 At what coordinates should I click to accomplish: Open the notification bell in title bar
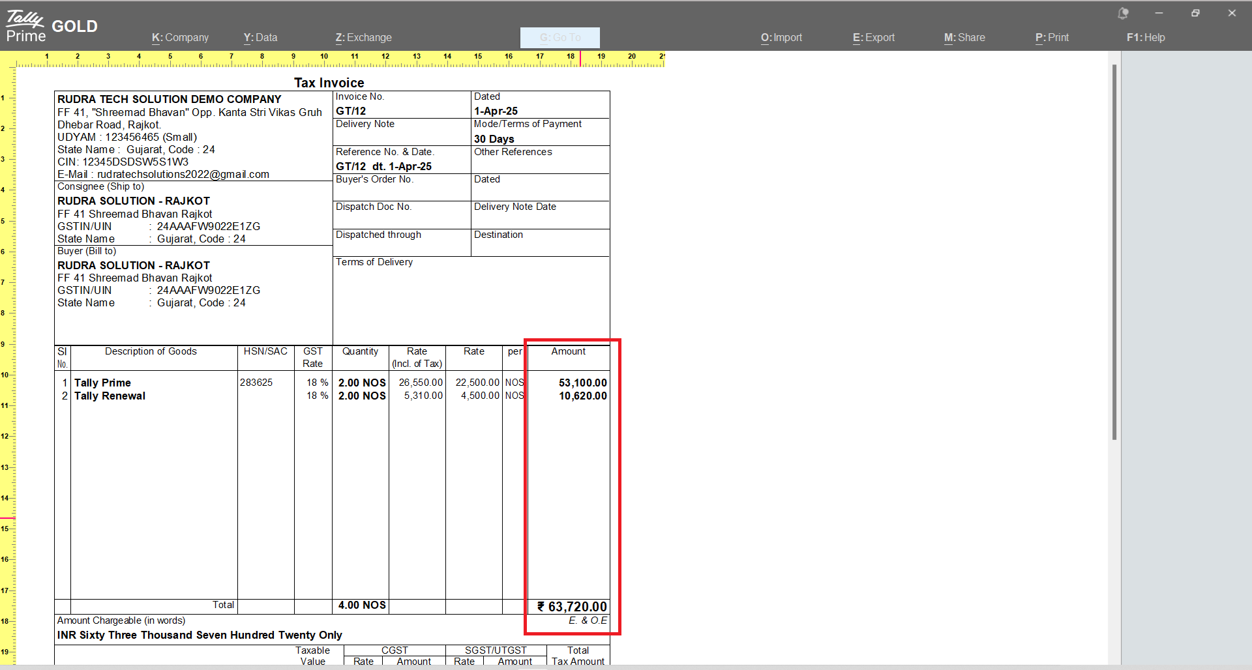(x=1123, y=13)
